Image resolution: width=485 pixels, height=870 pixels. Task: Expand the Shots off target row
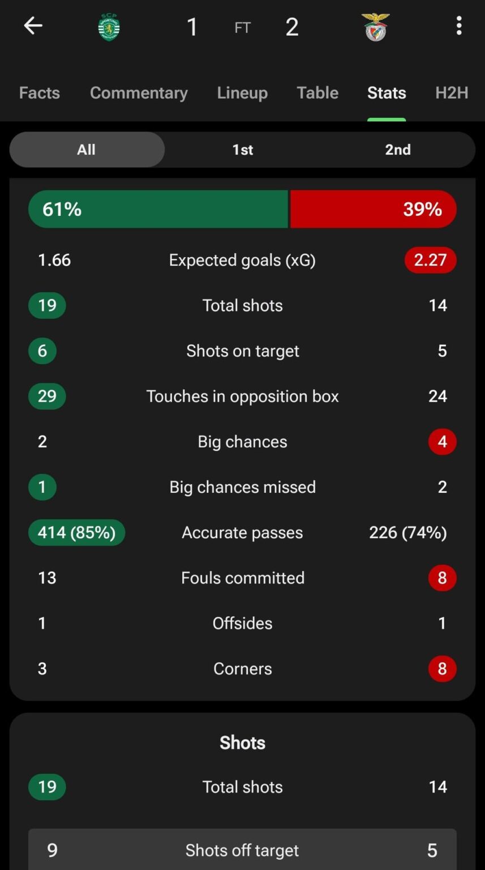coord(242,850)
